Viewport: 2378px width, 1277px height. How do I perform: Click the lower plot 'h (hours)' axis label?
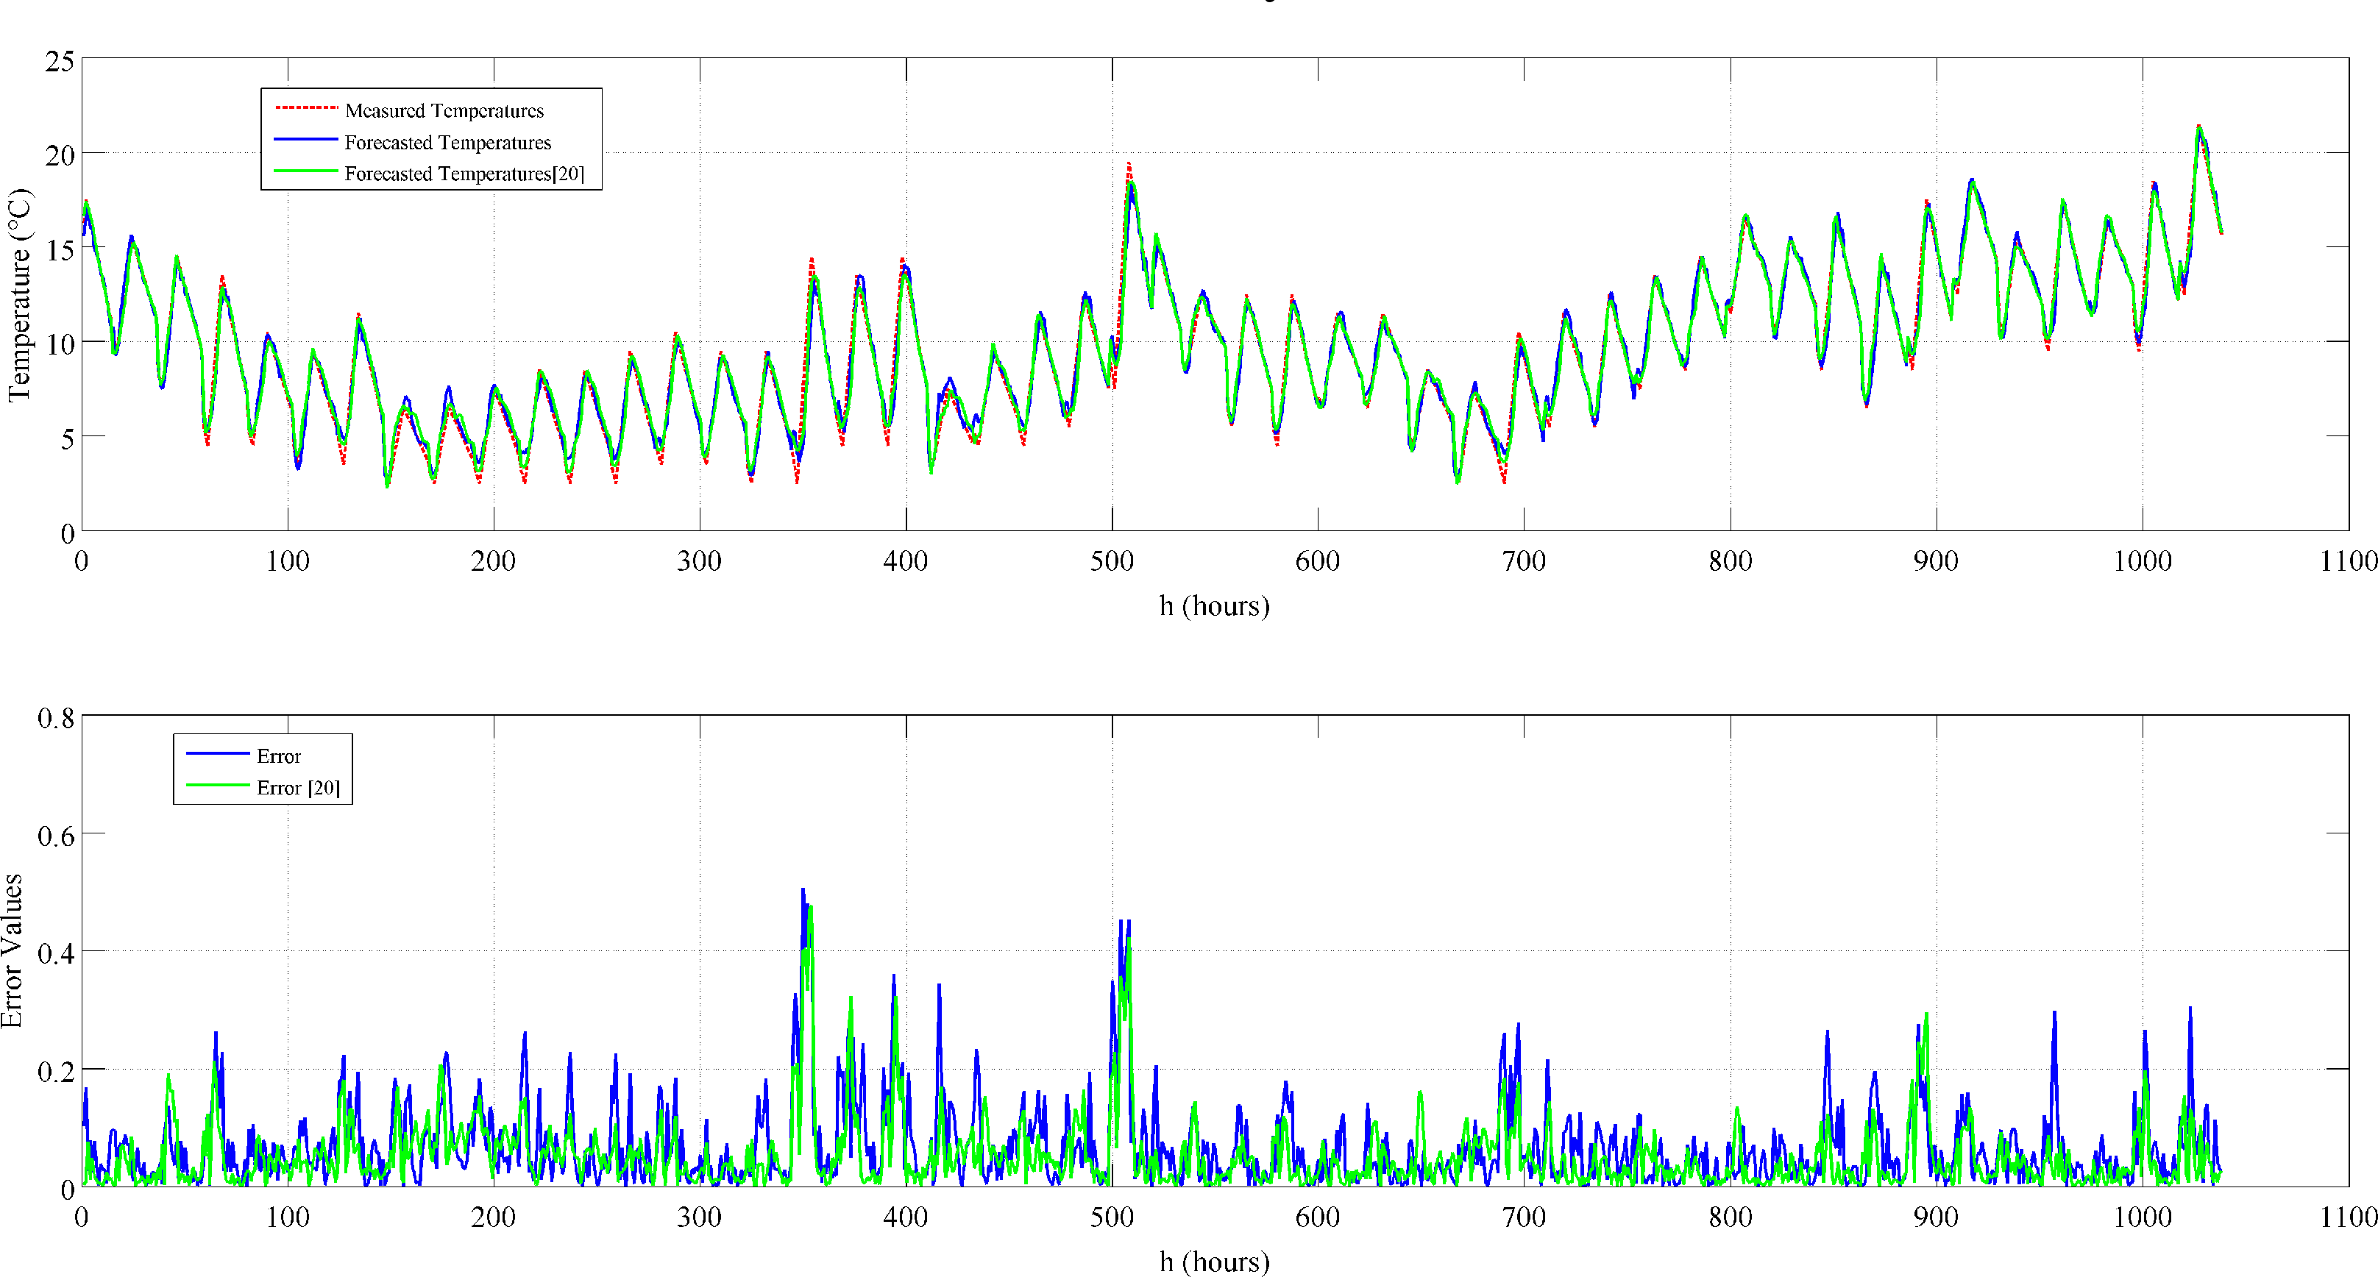(x=1214, y=1260)
